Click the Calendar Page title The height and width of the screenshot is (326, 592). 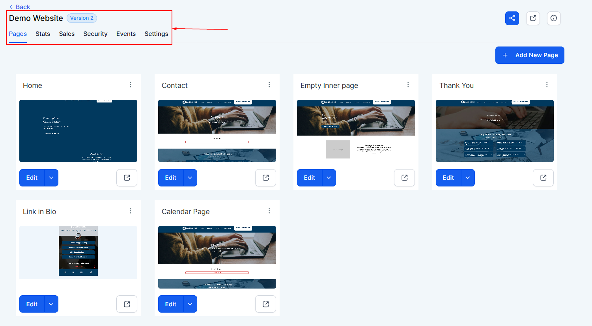(x=186, y=212)
